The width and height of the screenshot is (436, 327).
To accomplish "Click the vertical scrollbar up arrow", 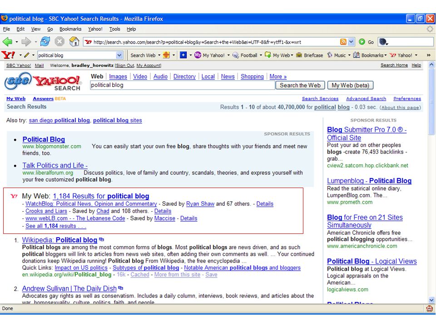I will click(431, 64).
